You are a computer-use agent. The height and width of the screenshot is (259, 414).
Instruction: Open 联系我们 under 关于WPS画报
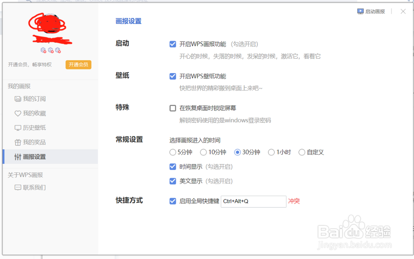tap(50, 187)
